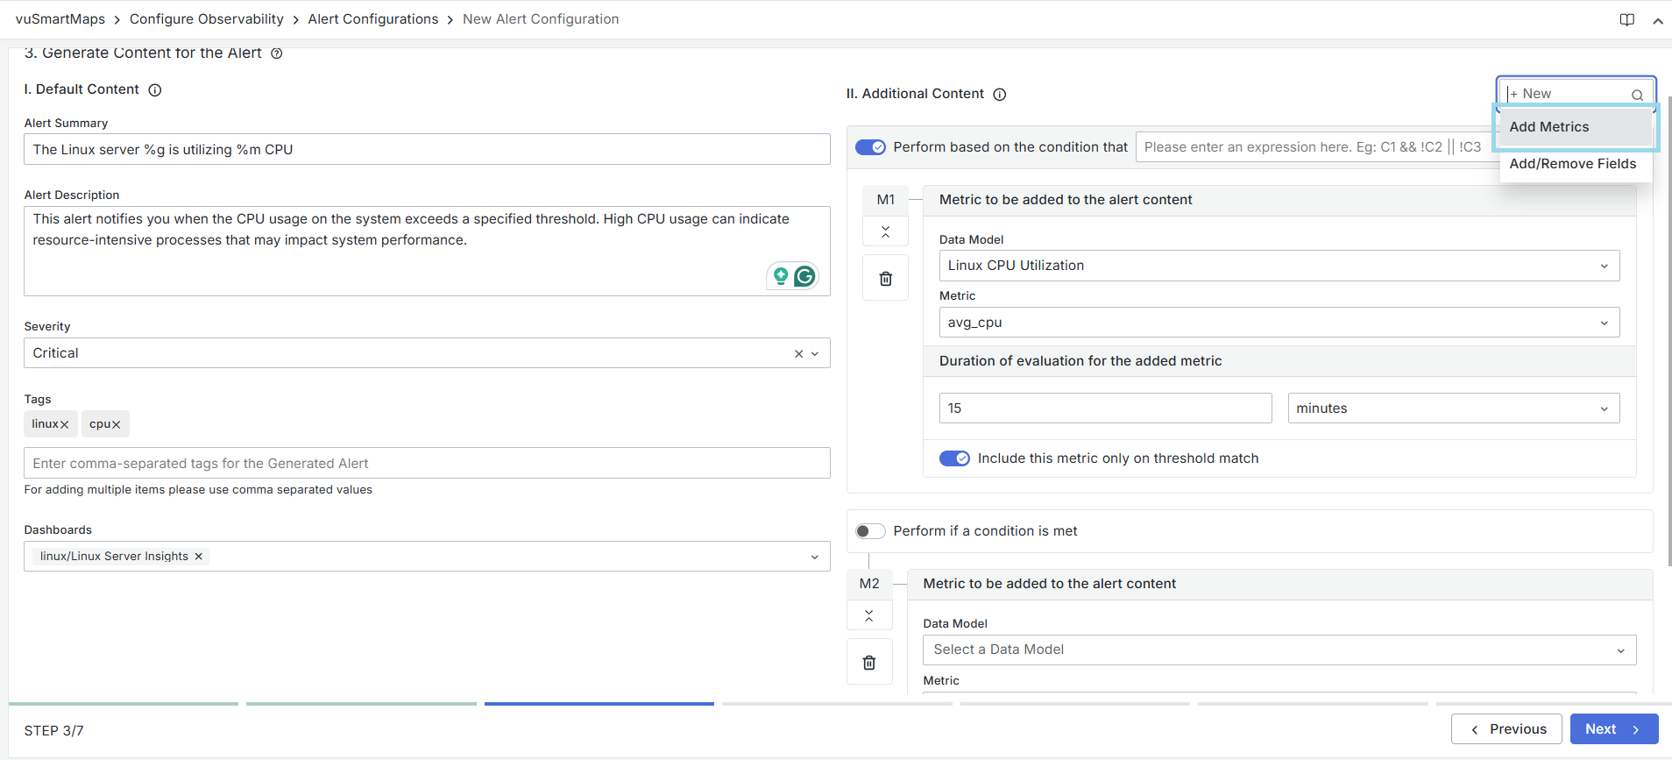Image resolution: width=1672 pixels, height=760 pixels.
Task: Collapse the M1 metric section
Action: (x=885, y=231)
